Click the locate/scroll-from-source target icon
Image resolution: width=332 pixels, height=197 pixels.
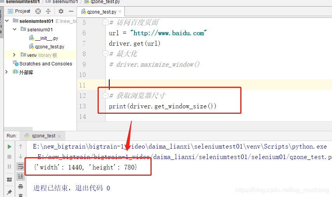click(x=38, y=11)
